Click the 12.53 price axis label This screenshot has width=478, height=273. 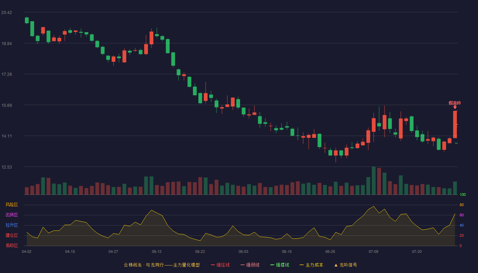[x=6, y=167]
